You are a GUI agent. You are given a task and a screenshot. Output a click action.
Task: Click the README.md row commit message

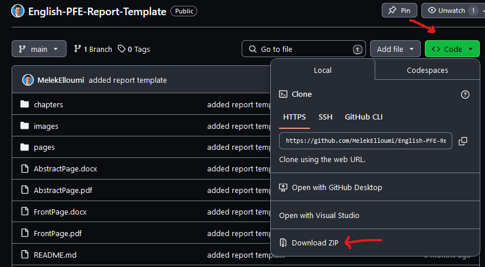[x=246, y=255]
